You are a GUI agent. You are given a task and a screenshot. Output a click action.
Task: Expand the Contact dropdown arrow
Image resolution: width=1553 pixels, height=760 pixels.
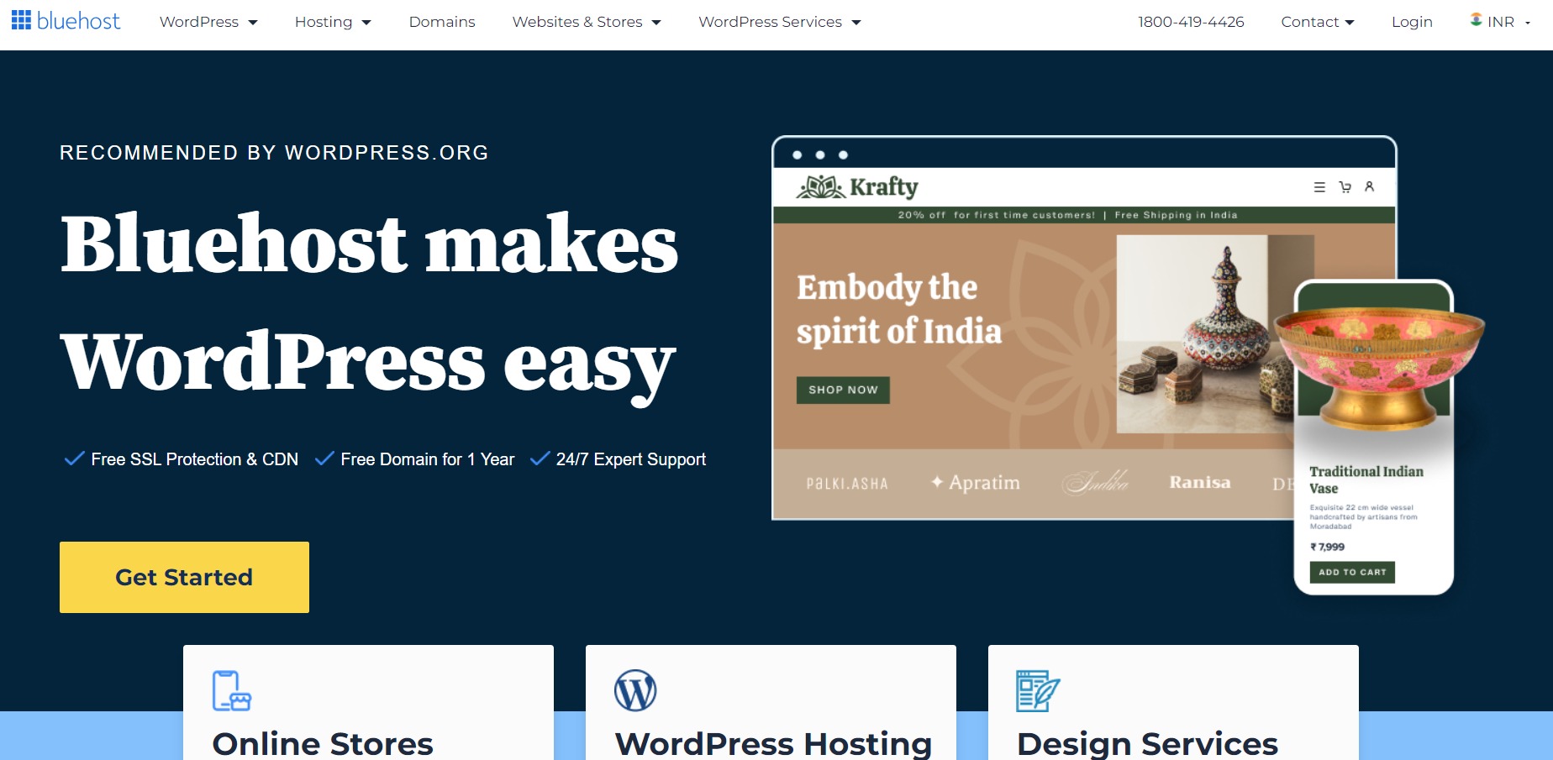[1350, 23]
